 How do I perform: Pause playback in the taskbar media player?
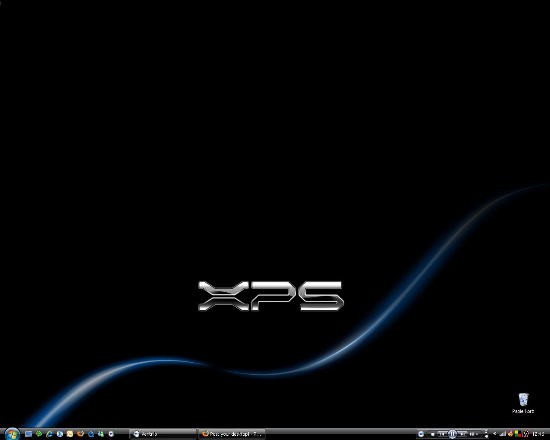click(452, 434)
